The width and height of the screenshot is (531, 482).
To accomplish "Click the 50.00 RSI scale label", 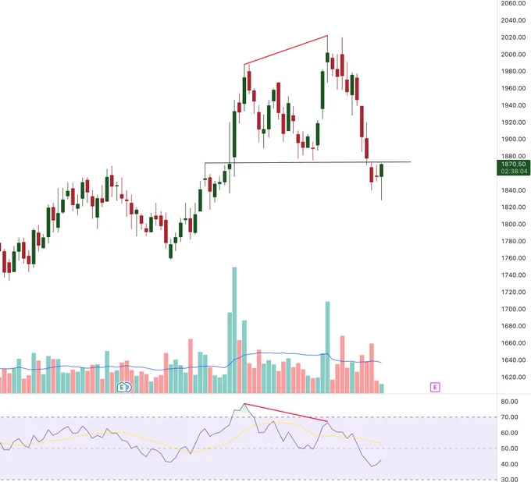I will pyautogui.click(x=509, y=448).
